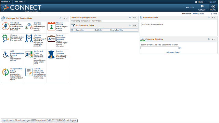Refresh the Announcements pagelet

click(x=209, y=17)
